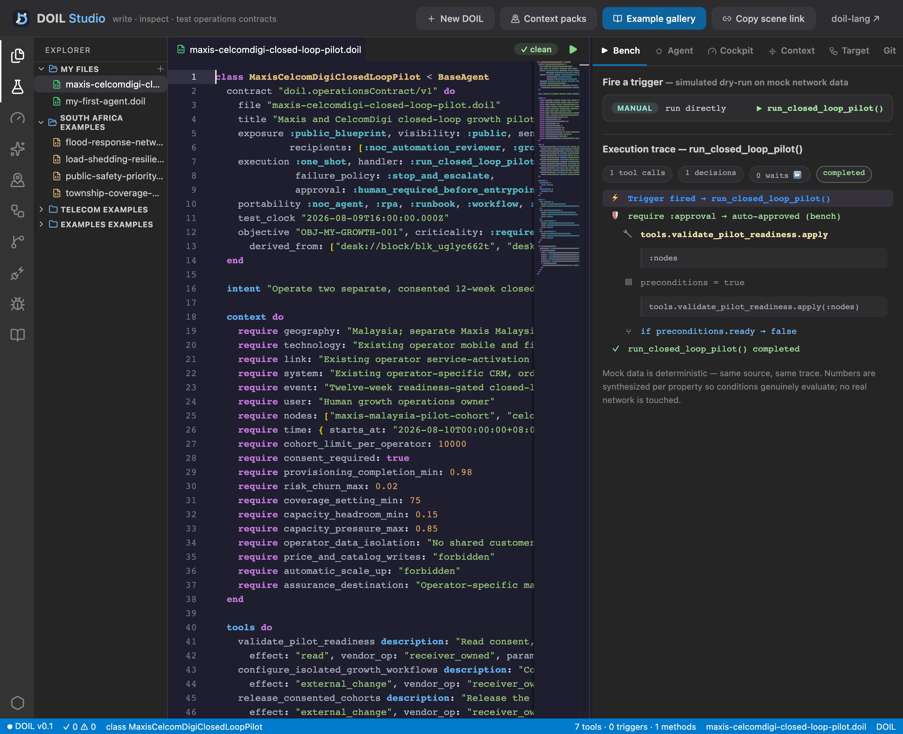
Task: Click the wrench icon beside tools.validate_pilot_readiness.apply
Action: click(628, 234)
